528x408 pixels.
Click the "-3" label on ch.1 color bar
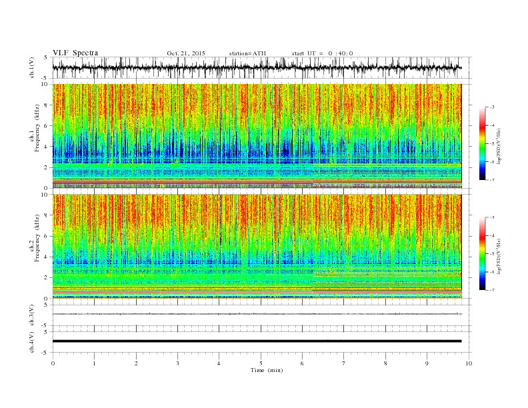tap(492, 107)
